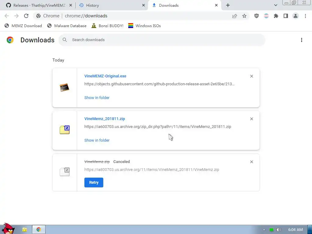This screenshot has height=234, width=312.
Task: Close the History tab
Action: [x=144, y=5]
